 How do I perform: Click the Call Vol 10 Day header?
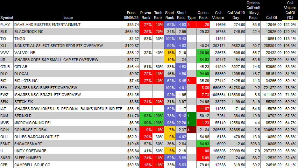236,15
